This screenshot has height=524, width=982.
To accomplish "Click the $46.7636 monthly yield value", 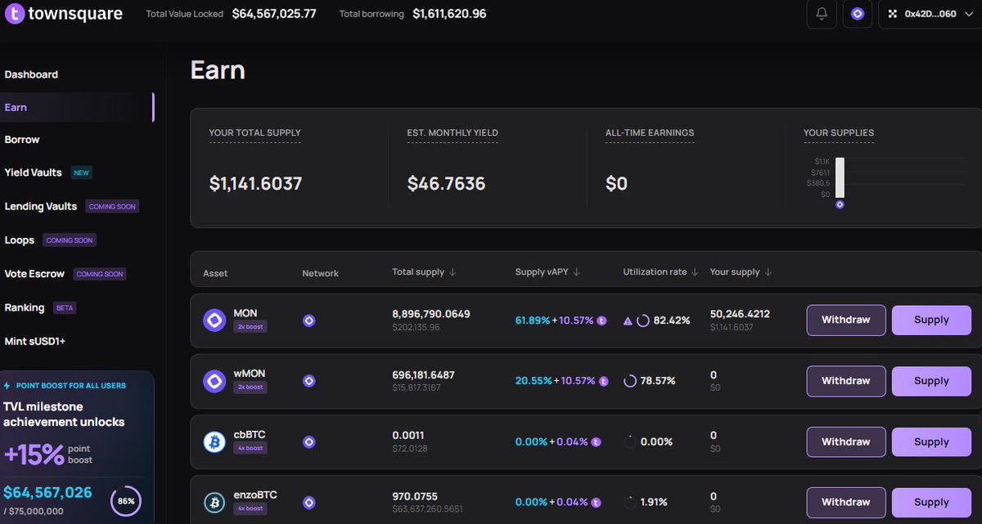I will tap(446, 184).
